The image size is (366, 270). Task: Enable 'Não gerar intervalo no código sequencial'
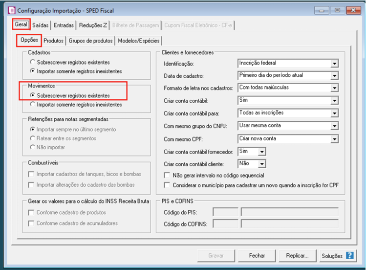point(168,175)
